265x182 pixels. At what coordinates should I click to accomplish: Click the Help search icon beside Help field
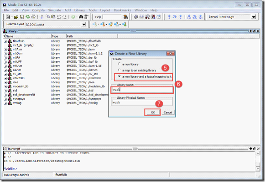point(125,17)
